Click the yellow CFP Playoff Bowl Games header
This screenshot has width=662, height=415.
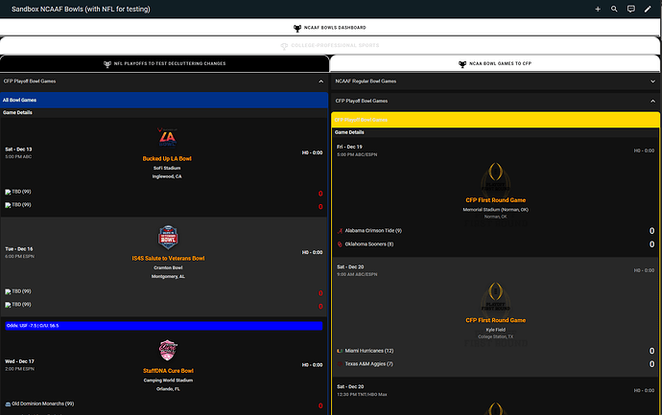pyautogui.click(x=496, y=120)
